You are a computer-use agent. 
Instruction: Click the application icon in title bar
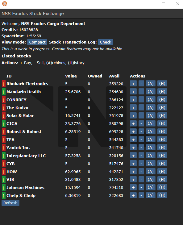[5, 4]
